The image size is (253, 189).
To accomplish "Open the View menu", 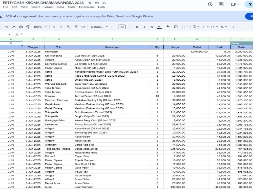I will (24, 7).
